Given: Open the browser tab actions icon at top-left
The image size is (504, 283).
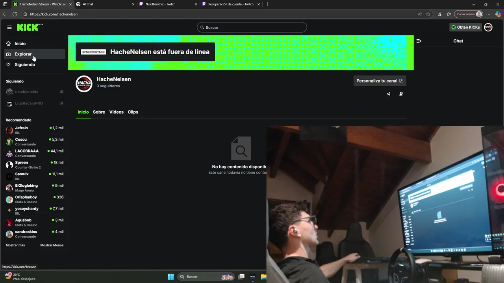Looking at the screenshot, I should [5, 4].
